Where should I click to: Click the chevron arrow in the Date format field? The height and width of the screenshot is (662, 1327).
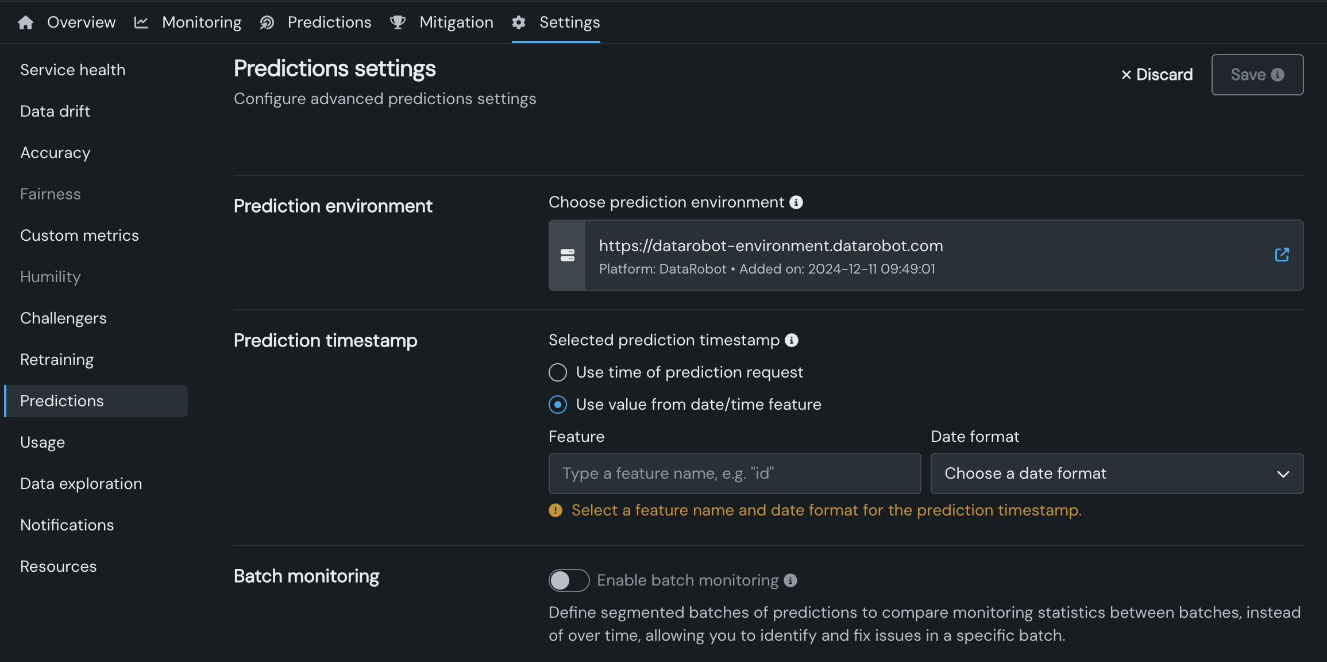pyautogui.click(x=1283, y=474)
